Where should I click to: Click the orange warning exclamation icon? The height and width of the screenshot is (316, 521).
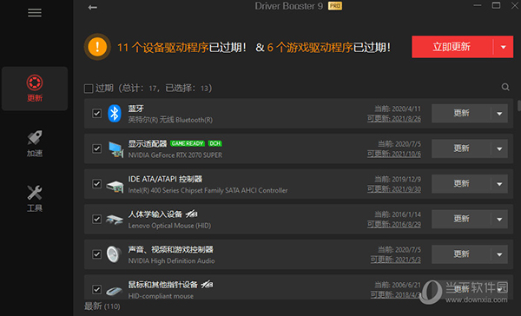pos(97,47)
